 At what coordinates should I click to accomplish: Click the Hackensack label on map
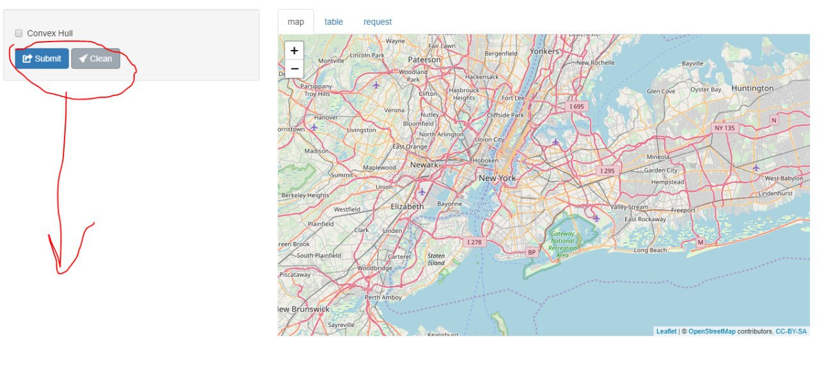click(x=482, y=77)
